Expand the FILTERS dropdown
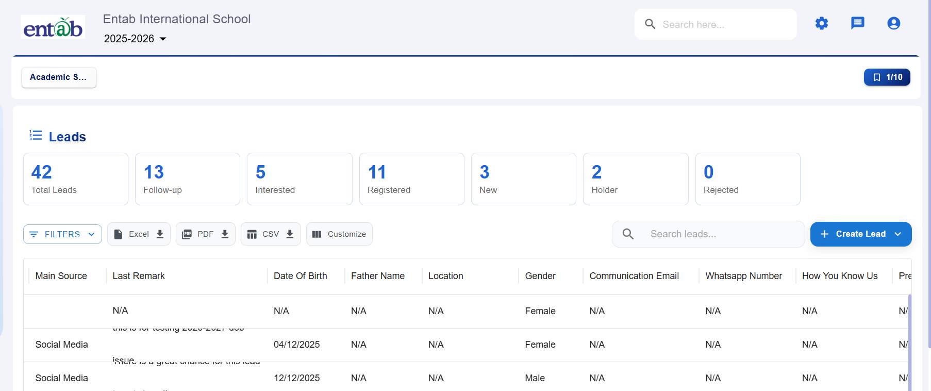 62,234
